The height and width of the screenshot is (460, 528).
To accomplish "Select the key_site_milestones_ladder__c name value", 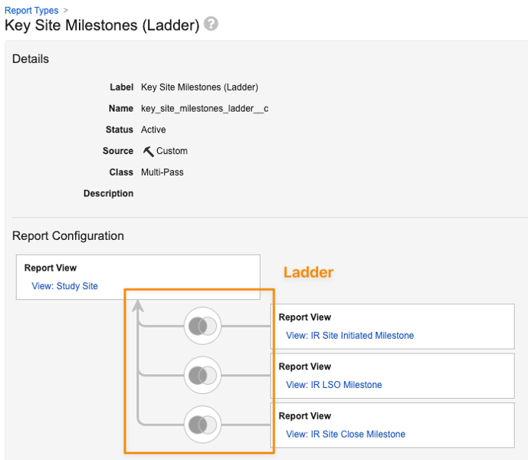I will (205, 109).
